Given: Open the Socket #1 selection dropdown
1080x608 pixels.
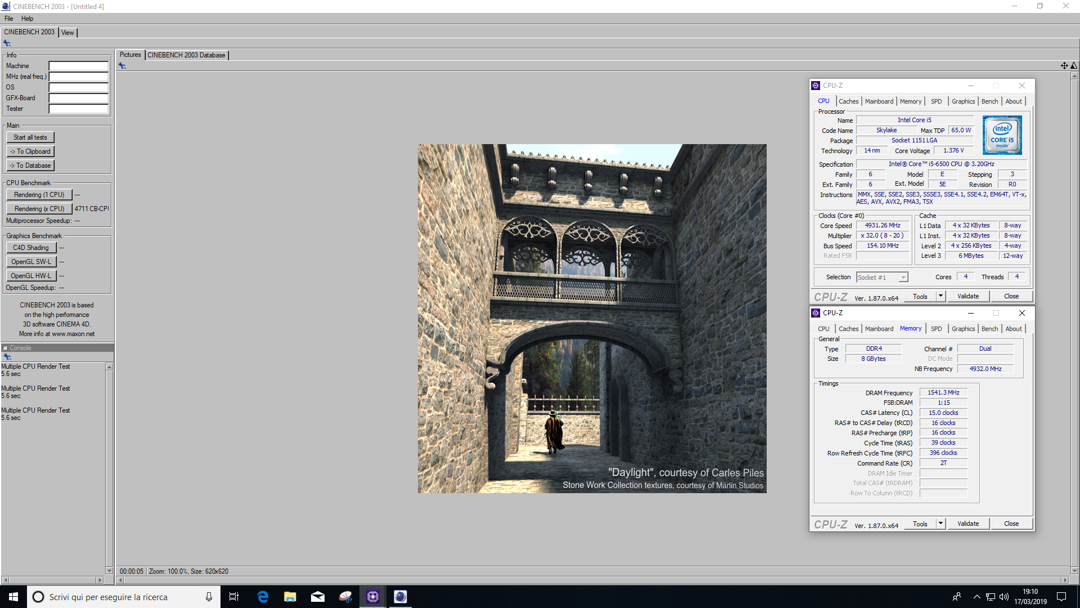Looking at the screenshot, I should [882, 278].
